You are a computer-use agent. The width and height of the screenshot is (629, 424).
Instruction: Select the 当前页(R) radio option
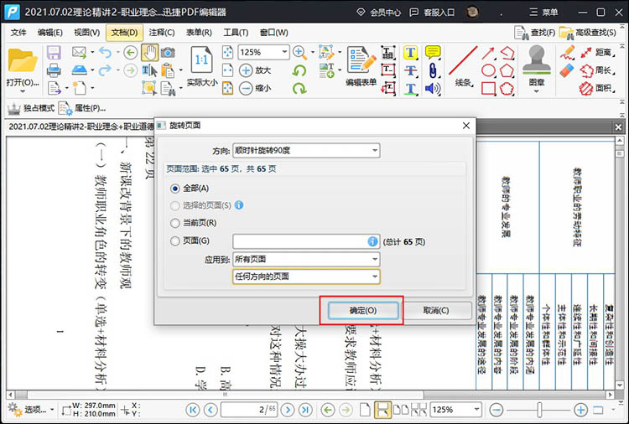(x=175, y=223)
